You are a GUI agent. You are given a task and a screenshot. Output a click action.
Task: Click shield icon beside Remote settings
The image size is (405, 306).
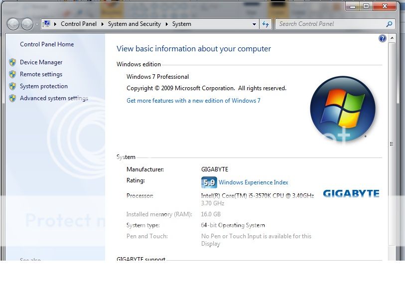pyautogui.click(x=12, y=74)
